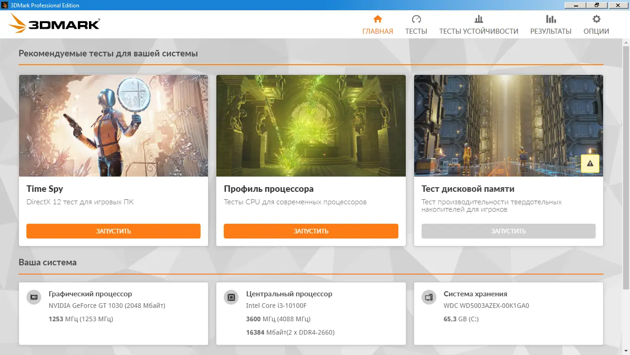The height and width of the screenshot is (355, 630).
Task: Click the 1253 МГц GPU frequency value
Action: 81,319
